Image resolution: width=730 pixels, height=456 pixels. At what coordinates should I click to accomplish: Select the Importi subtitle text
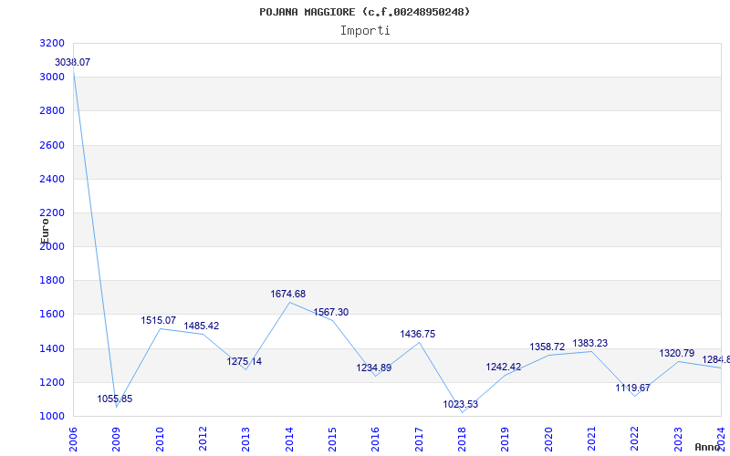tap(365, 30)
